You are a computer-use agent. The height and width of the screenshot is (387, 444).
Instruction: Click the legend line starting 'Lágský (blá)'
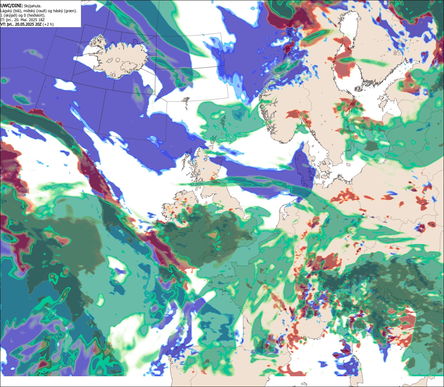pos(39,11)
